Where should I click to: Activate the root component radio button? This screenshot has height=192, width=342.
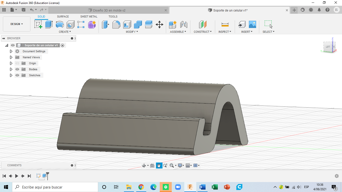tap(63, 45)
